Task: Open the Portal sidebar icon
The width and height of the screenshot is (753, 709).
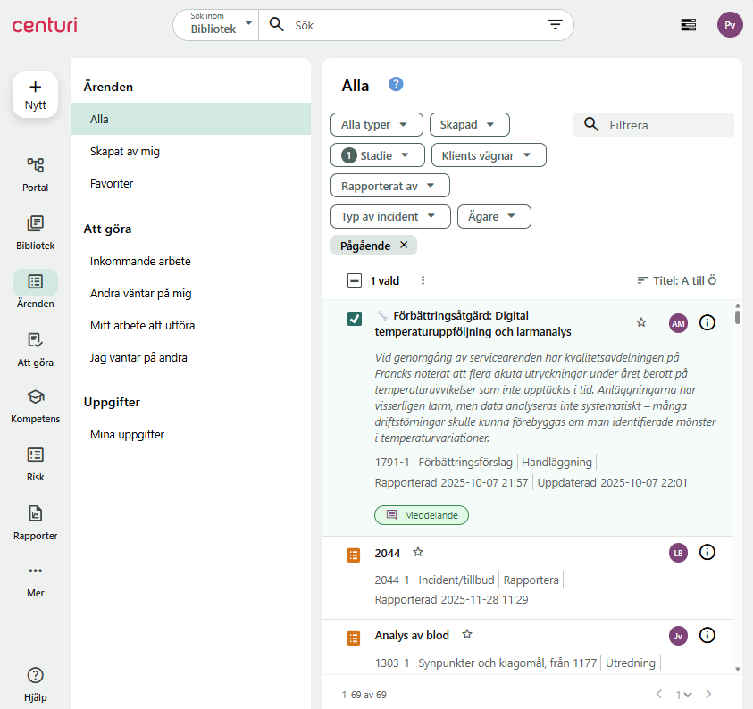Action: 35,165
